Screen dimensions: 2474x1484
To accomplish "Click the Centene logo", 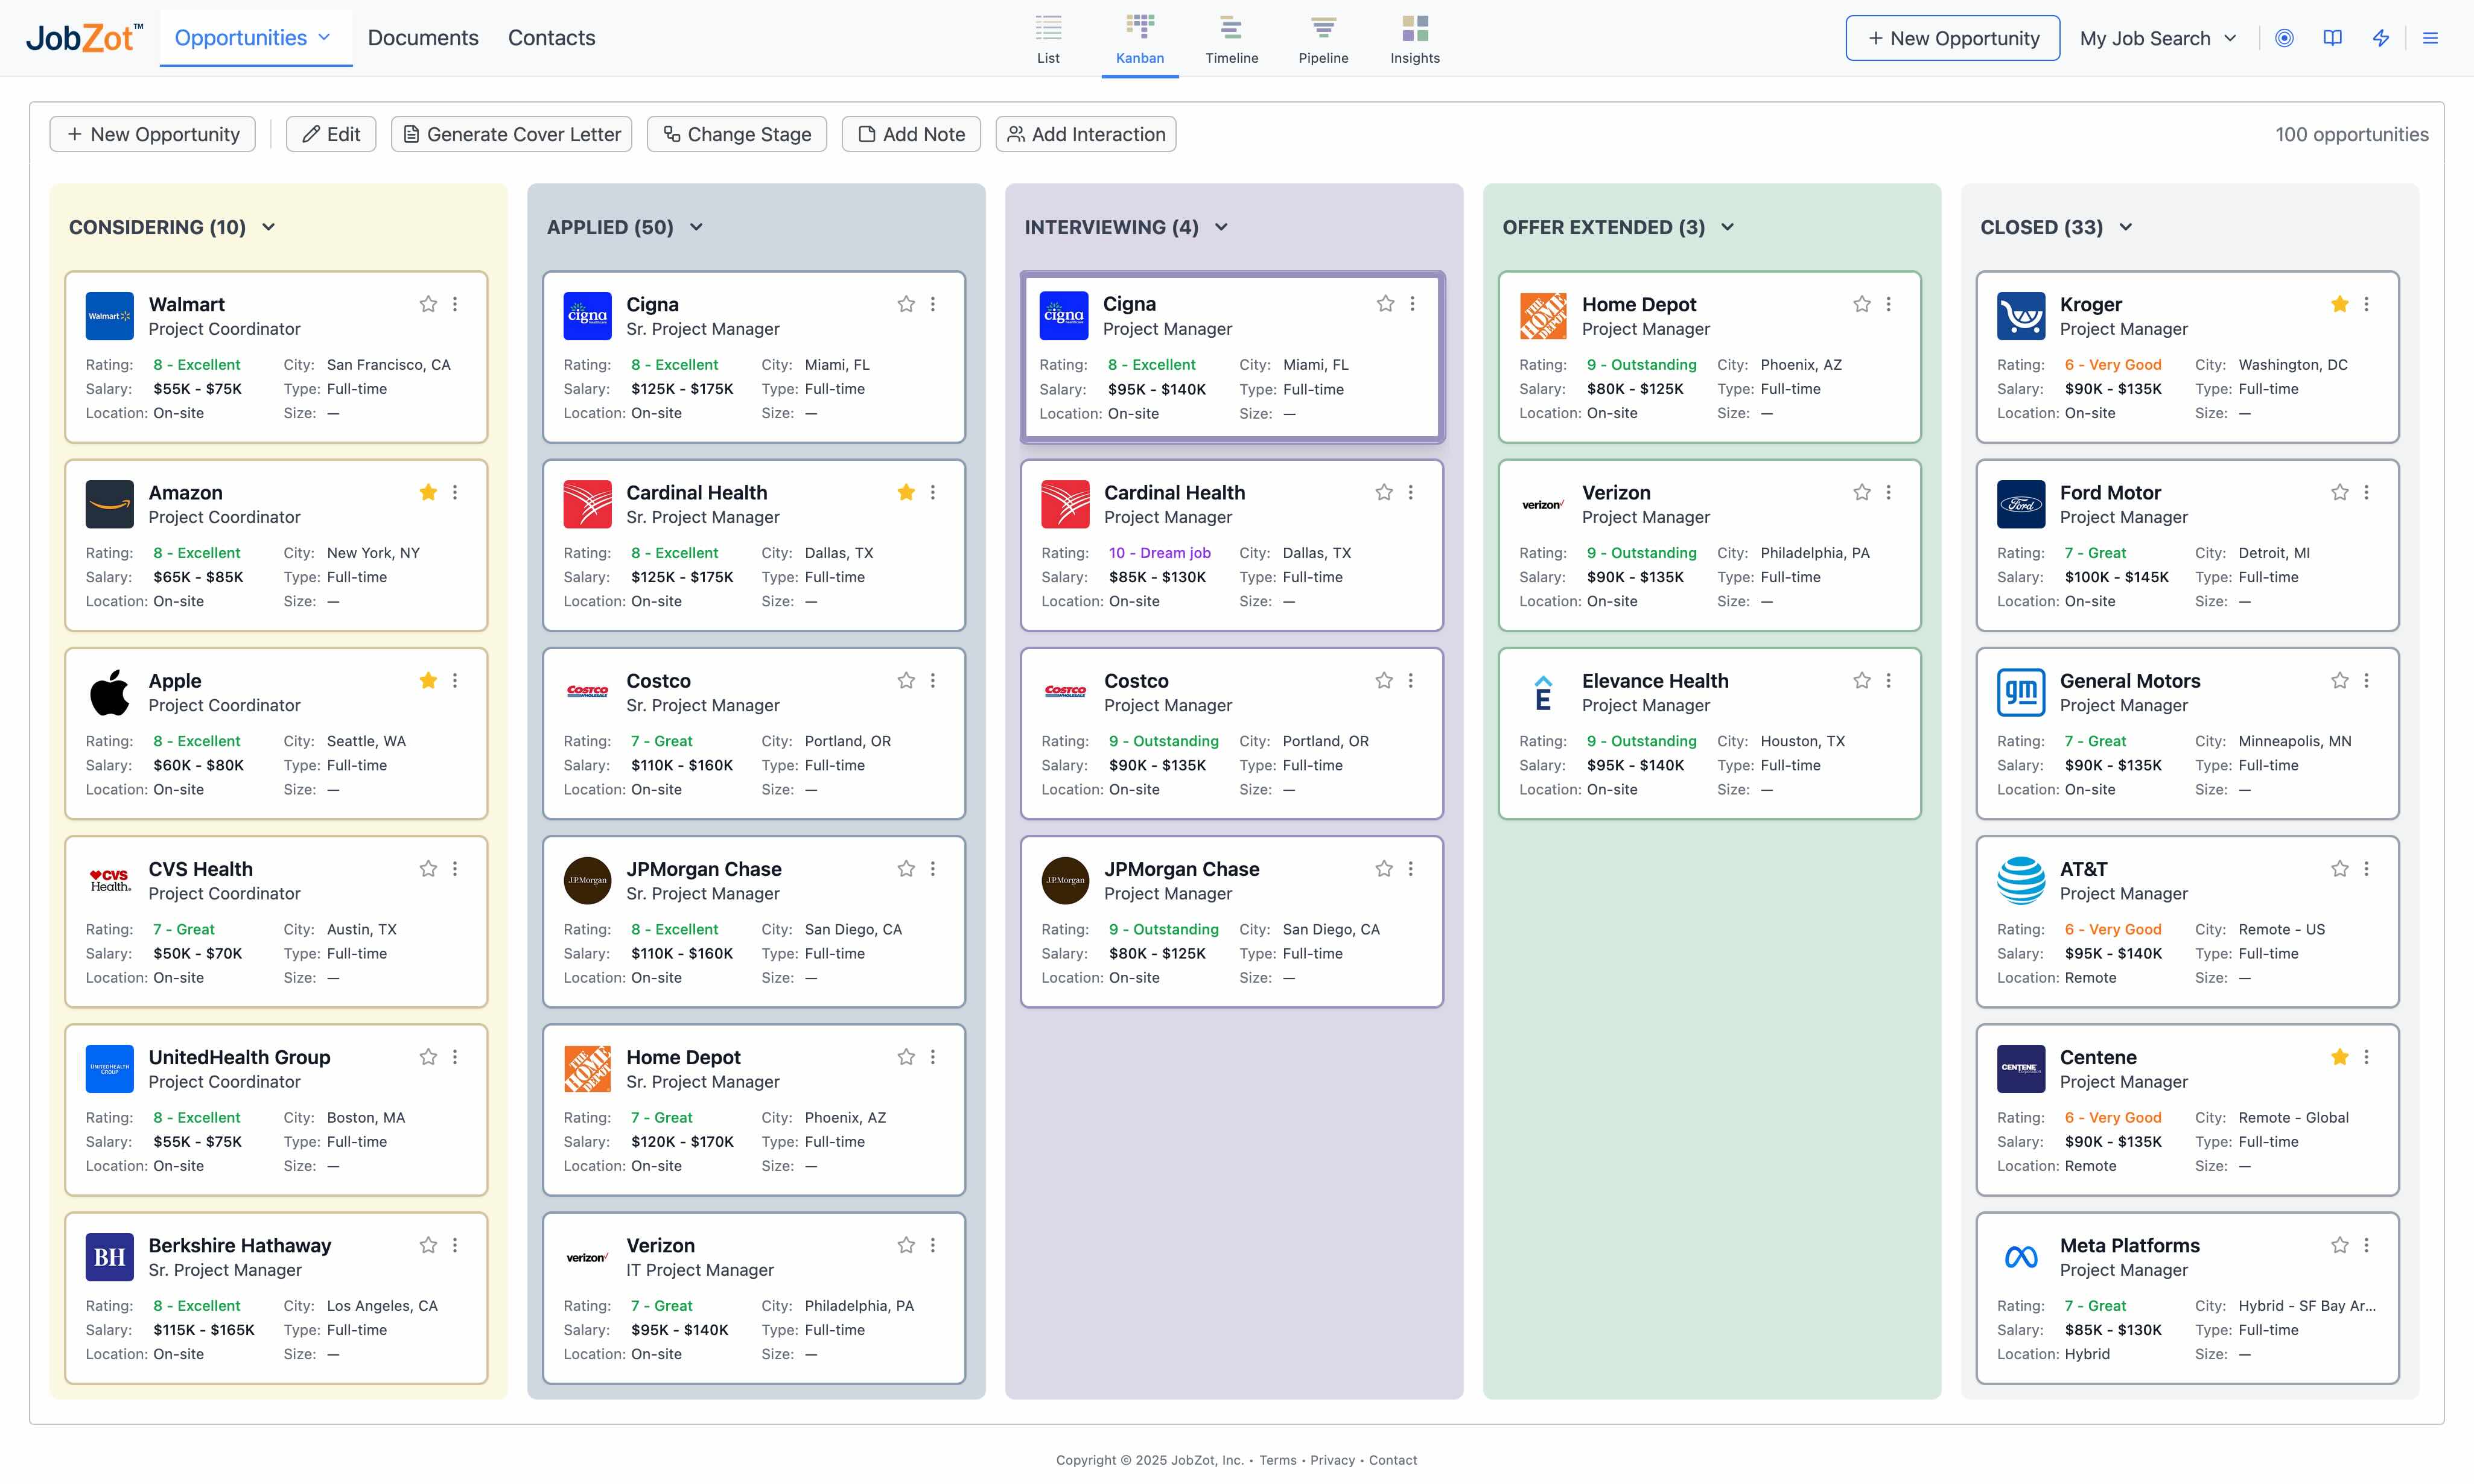I will (2021, 1069).
